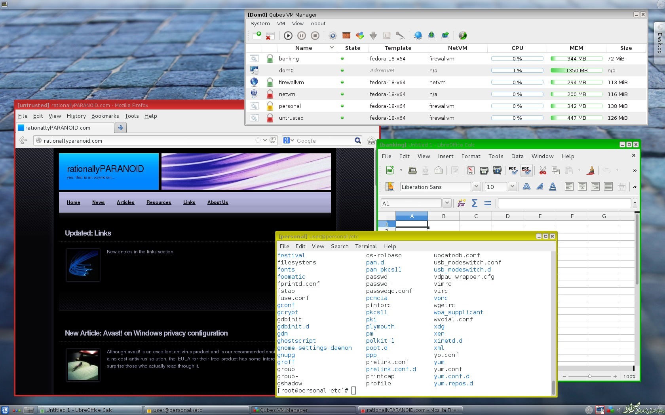Open the System menu in Qubes Manager
This screenshot has width=665, height=415.
click(x=260, y=23)
